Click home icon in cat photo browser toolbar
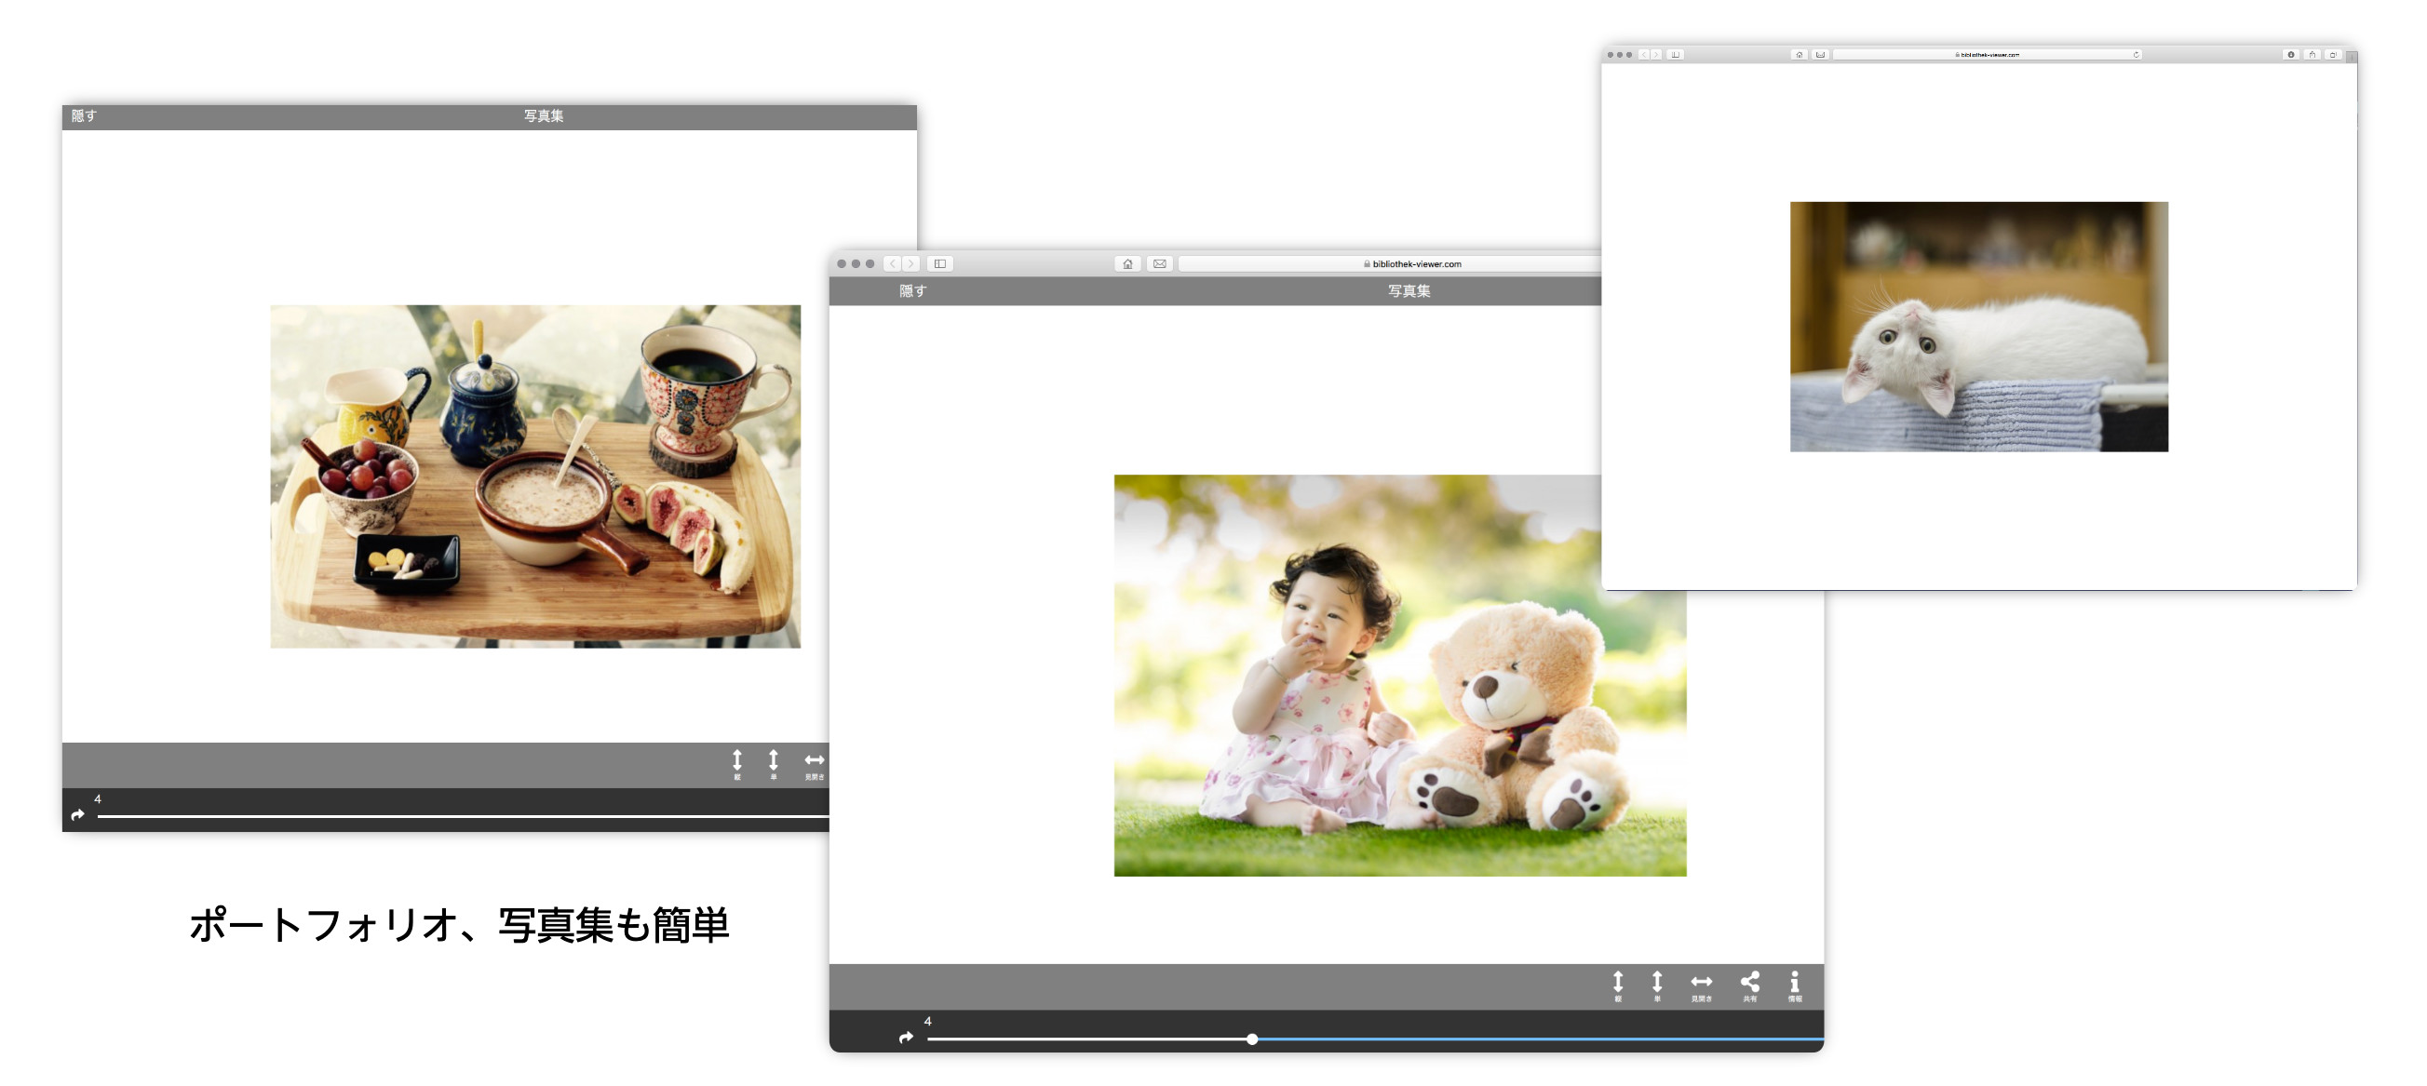This screenshot has height=1086, width=2427. [1799, 55]
